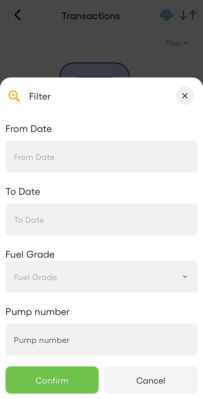This screenshot has height=399, width=203.
Task: Close the Filter sheet with X
Action: (185, 96)
